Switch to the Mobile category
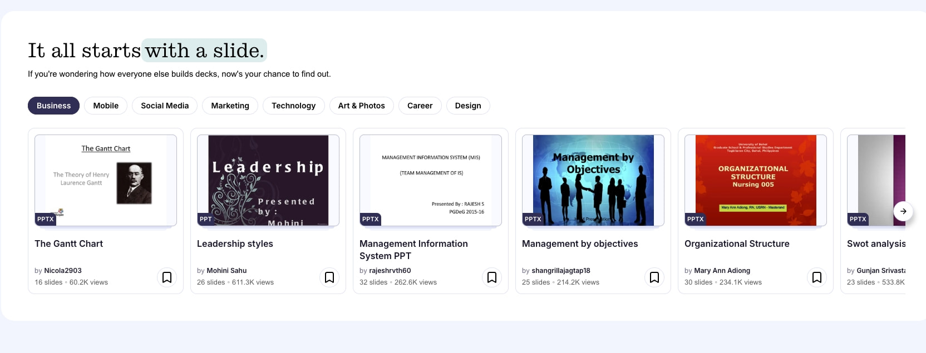 pos(106,106)
